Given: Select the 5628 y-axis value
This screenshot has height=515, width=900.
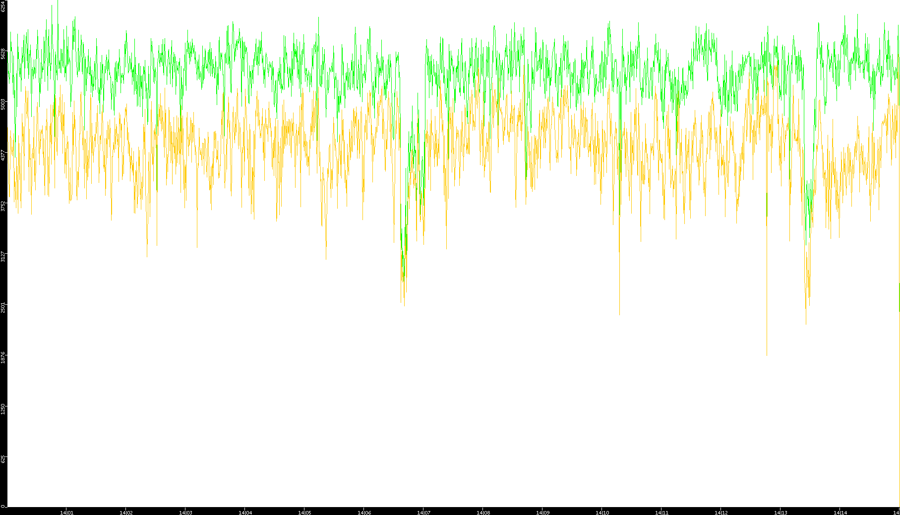Looking at the screenshot, I should [3, 54].
